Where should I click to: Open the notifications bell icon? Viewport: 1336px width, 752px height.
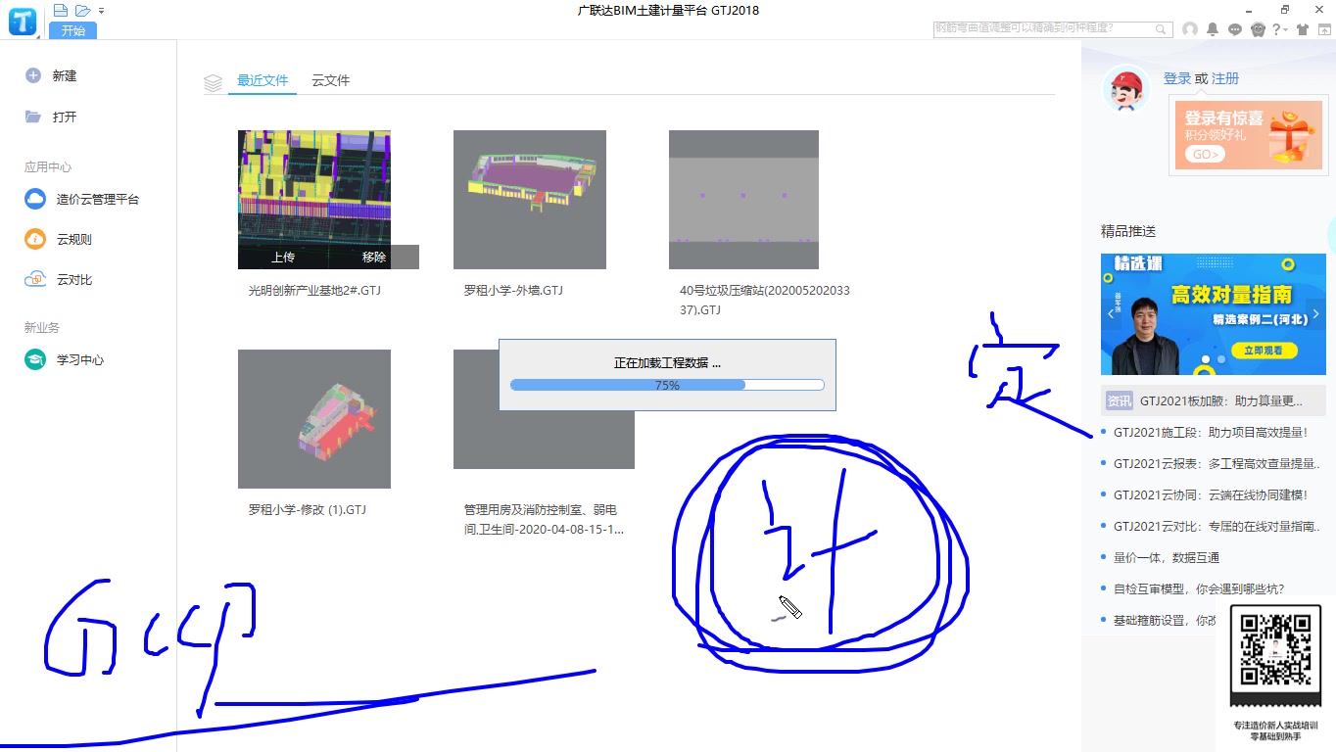tap(1213, 29)
